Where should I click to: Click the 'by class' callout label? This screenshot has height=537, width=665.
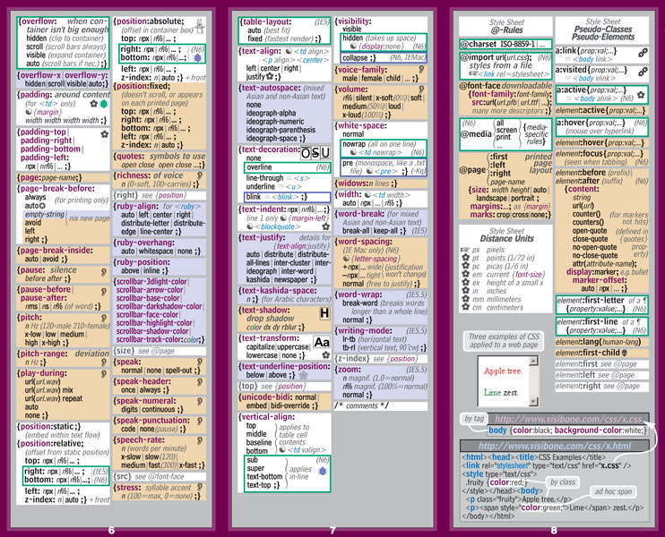tap(563, 482)
